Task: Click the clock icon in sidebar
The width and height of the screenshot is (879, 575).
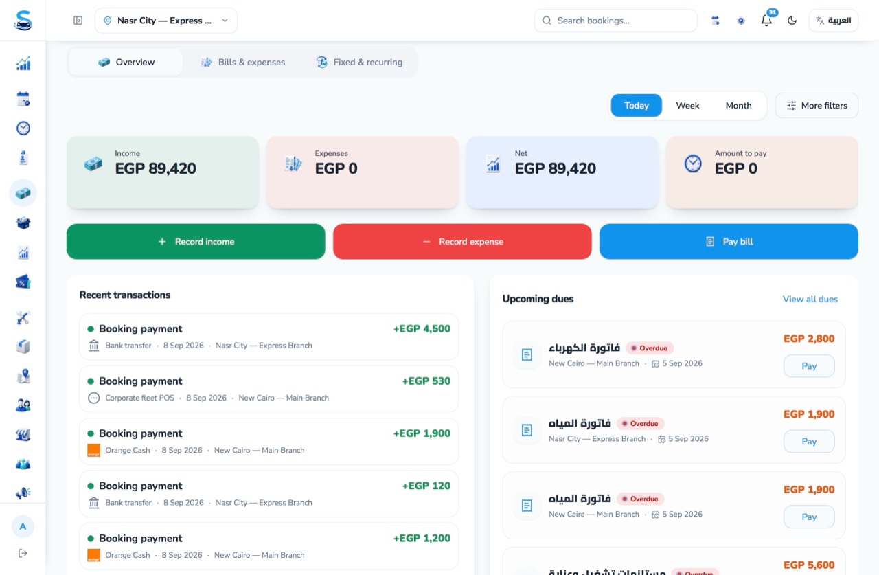Action: (23, 128)
